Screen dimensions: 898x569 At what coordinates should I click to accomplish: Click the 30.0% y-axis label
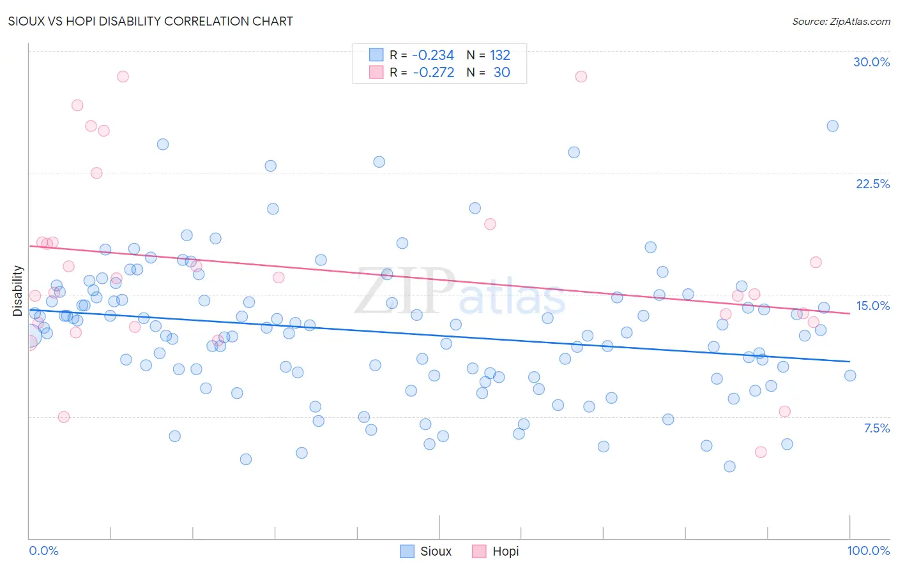pyautogui.click(x=871, y=62)
